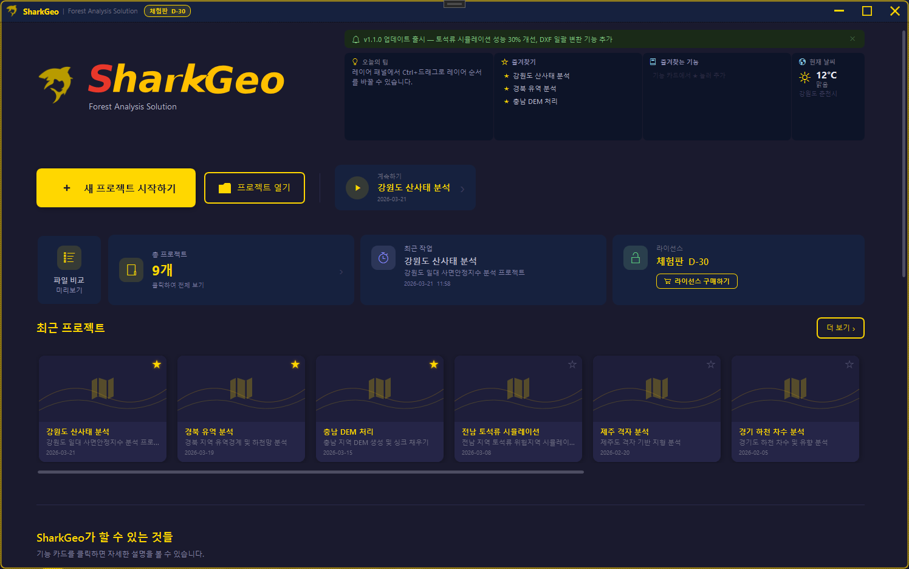Unfavorite the 충남 DEM 처리 project card star
This screenshot has width=909, height=569.
pyautogui.click(x=434, y=364)
